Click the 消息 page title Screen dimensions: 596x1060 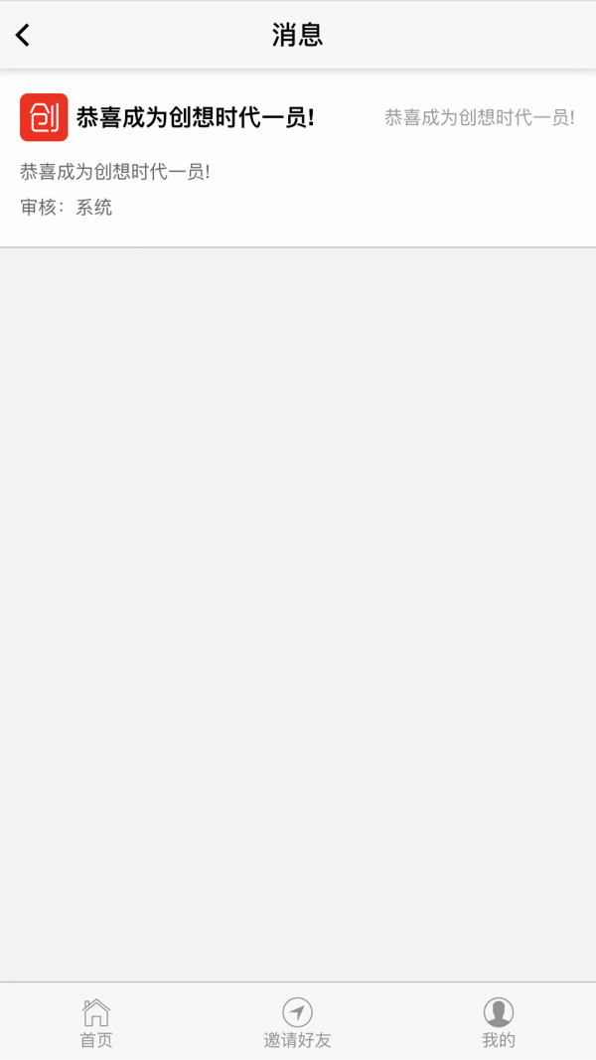(297, 35)
